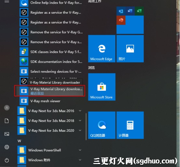Click the hamburger menu icon at top
Image resolution: width=180 pixels, height=167 pixels.
click(x=6, y=2)
